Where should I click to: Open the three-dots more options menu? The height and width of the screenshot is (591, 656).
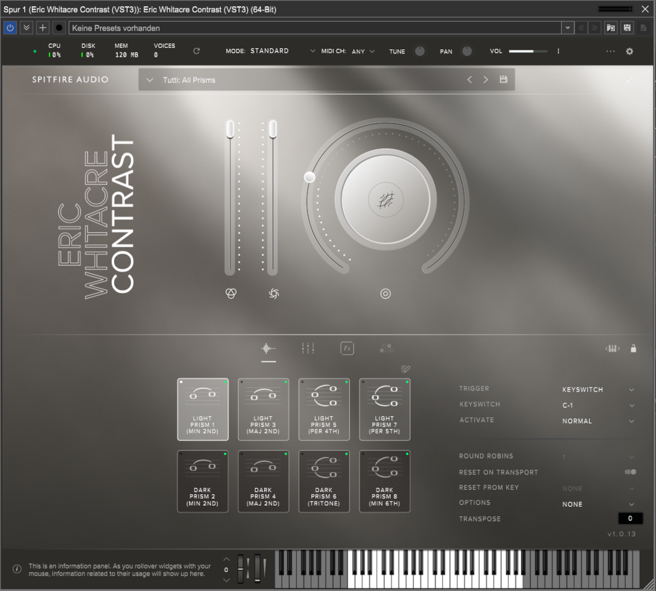pyautogui.click(x=611, y=51)
